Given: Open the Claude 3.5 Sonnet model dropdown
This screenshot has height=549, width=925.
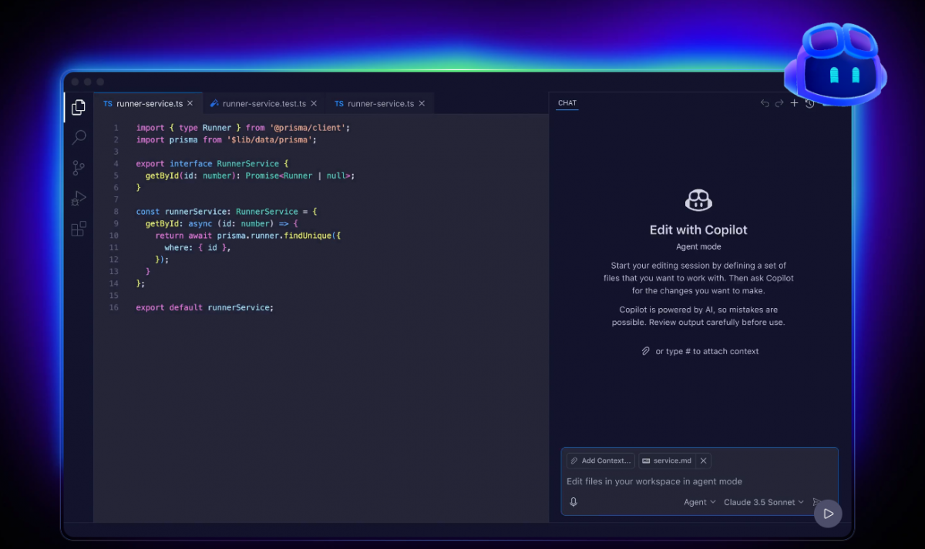Looking at the screenshot, I should pos(764,502).
